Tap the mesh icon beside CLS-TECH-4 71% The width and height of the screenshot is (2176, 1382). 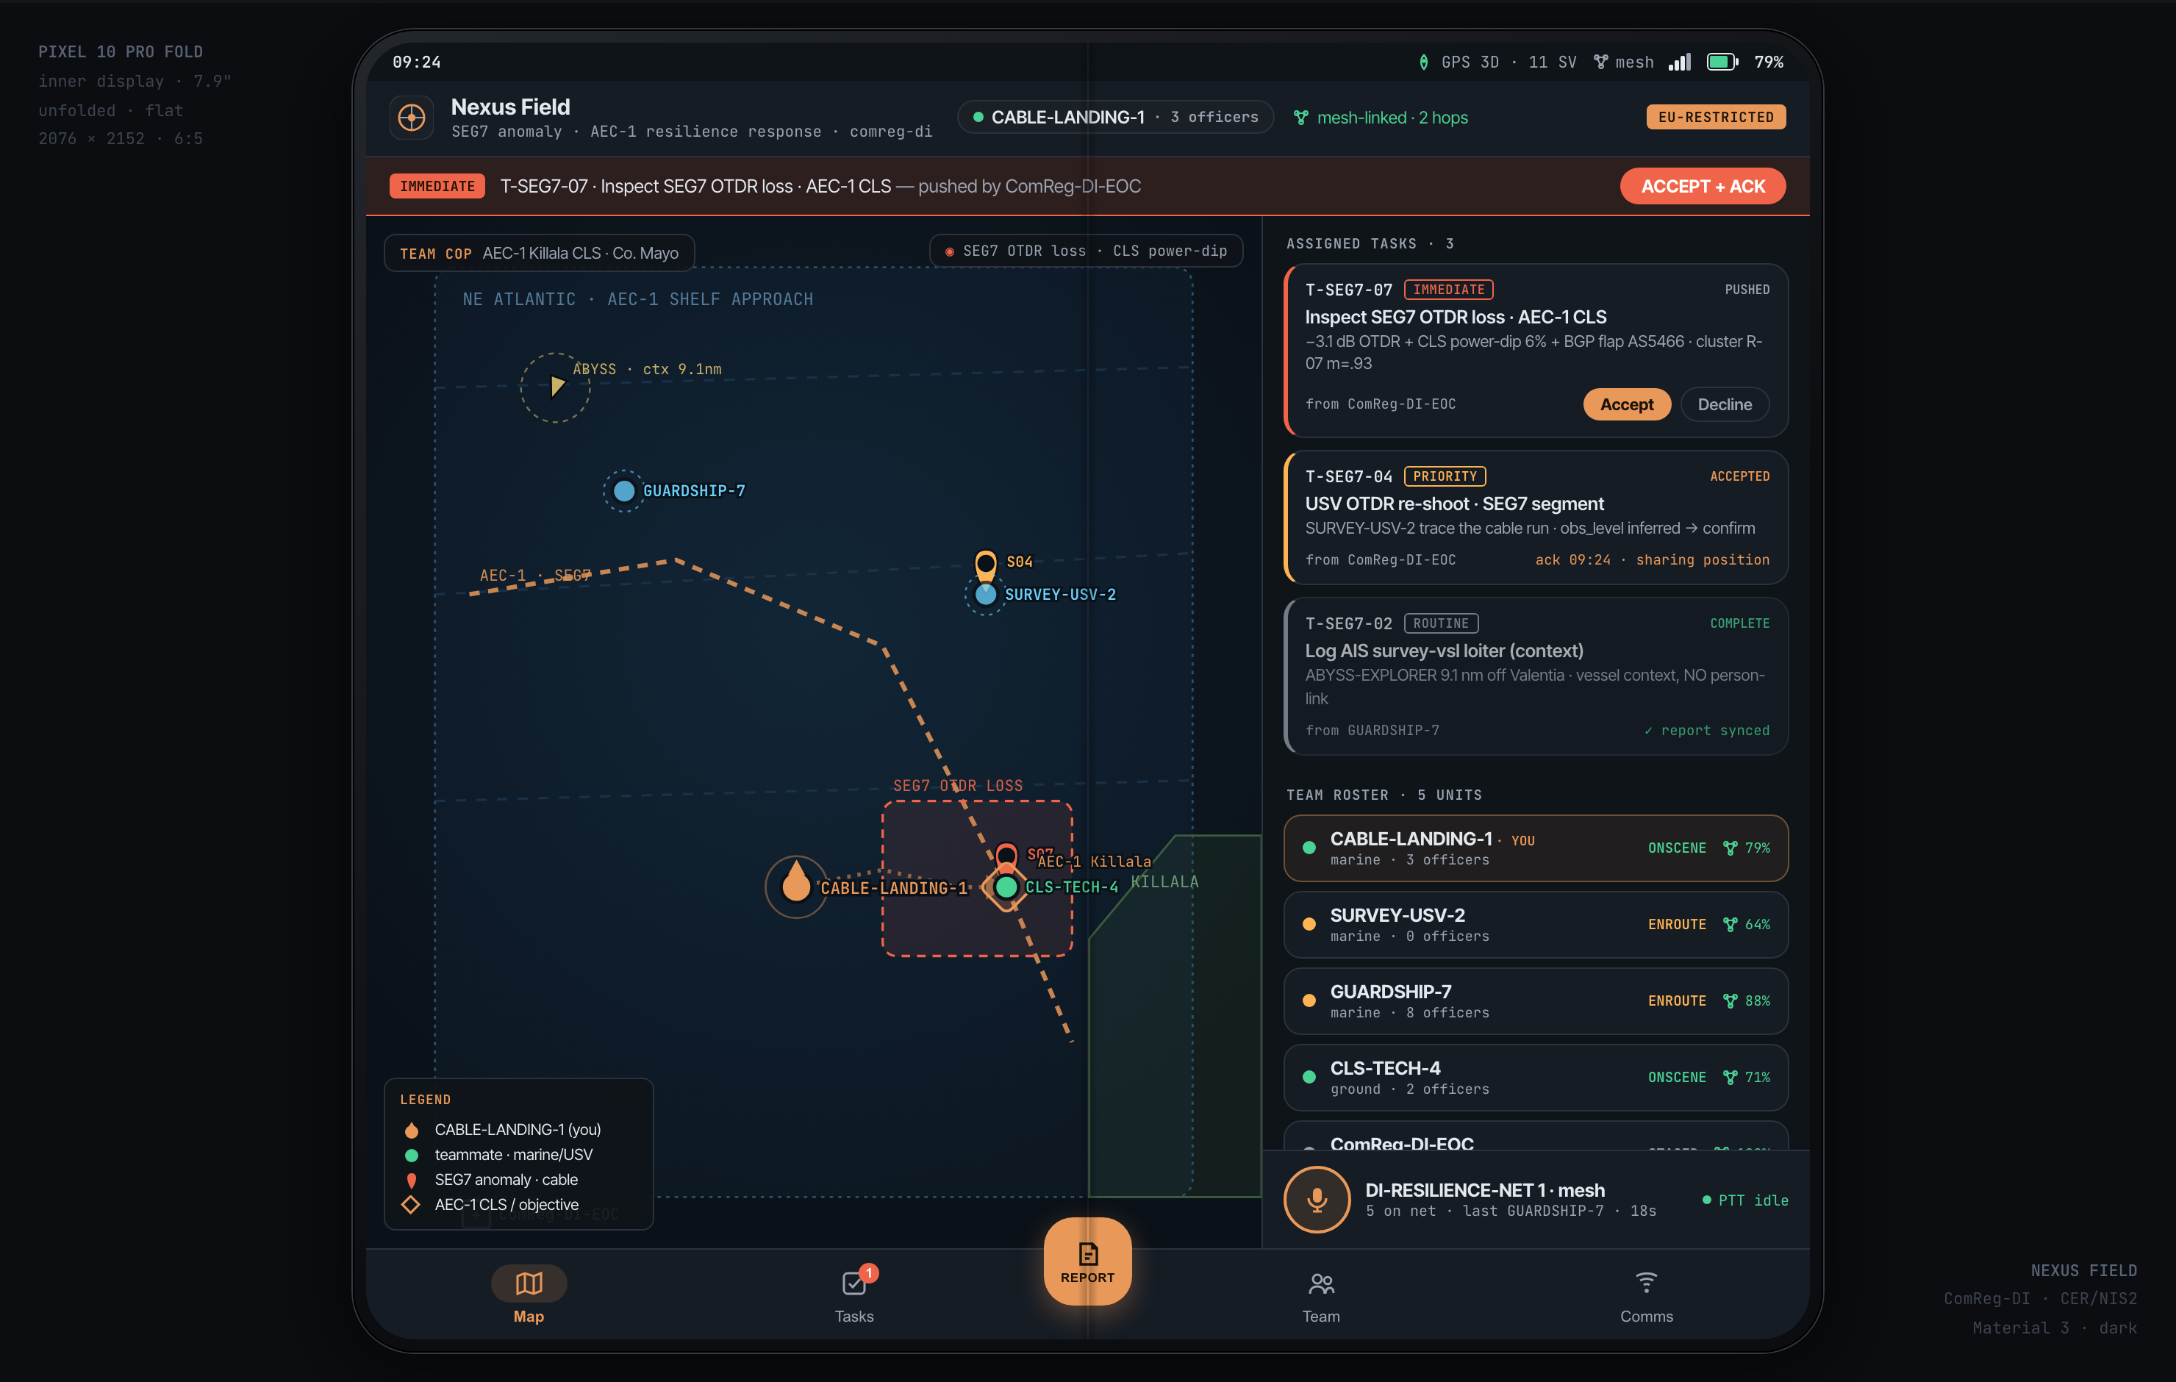[1730, 1078]
